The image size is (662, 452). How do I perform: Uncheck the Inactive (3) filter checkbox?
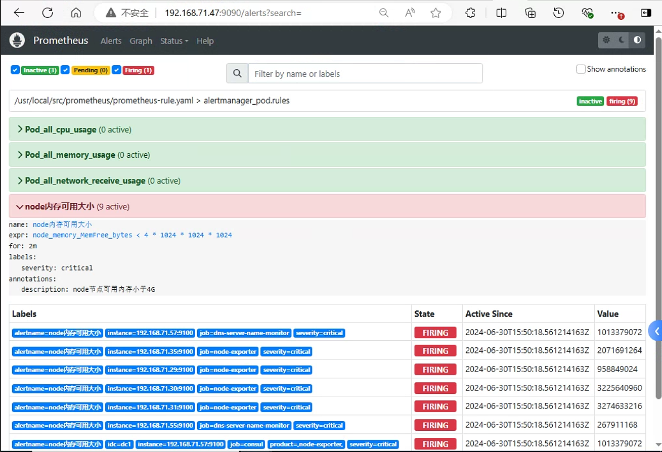(15, 70)
